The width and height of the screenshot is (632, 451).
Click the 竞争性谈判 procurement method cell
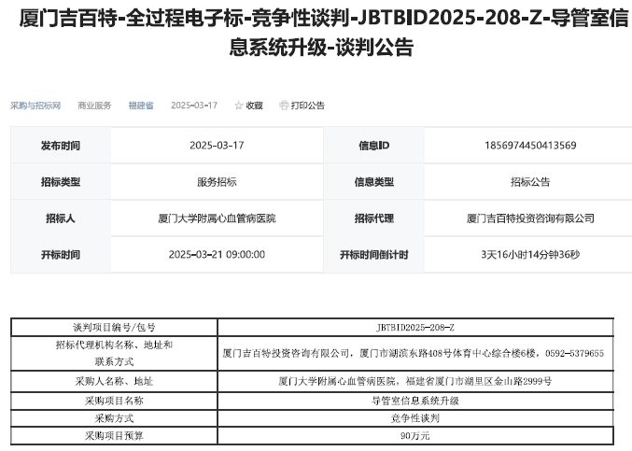coord(415,417)
